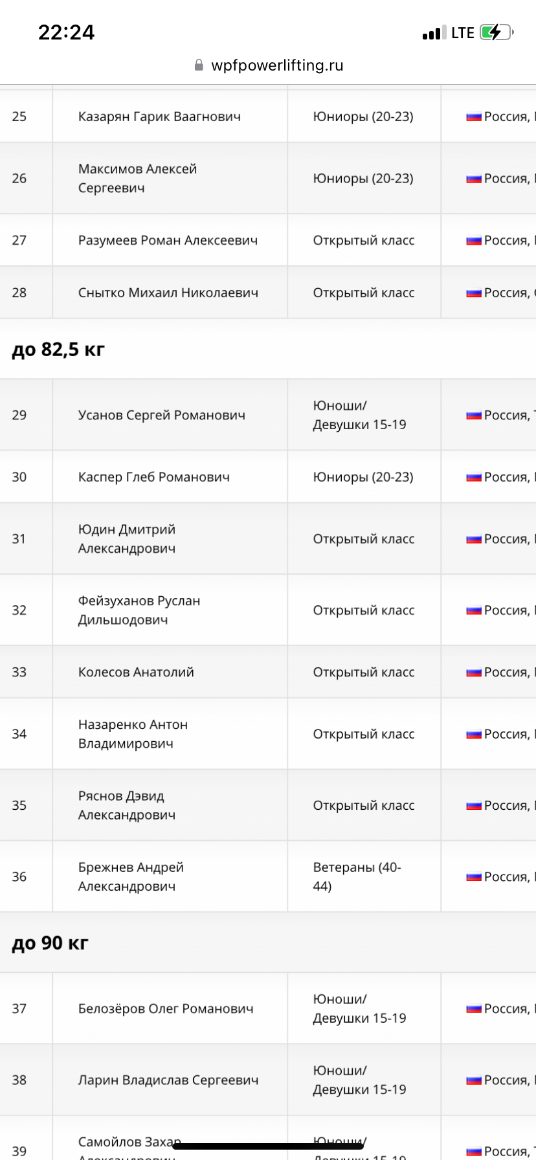Tap the battery charging icon

(497, 32)
